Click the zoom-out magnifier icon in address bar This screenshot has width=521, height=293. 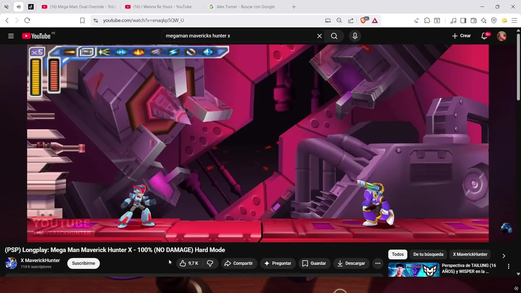(x=339, y=20)
